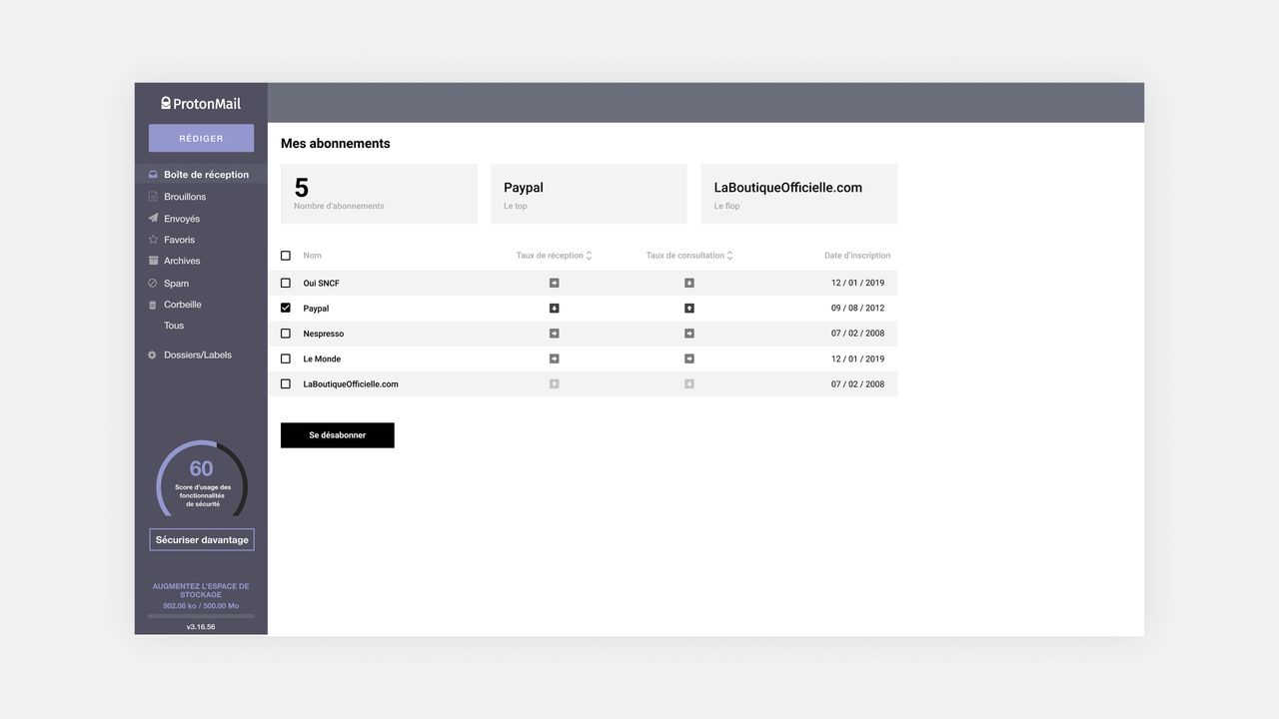This screenshot has height=719, width=1279.
Task: Click Oui SNCF consultation rate arrow icon
Action: pos(689,284)
